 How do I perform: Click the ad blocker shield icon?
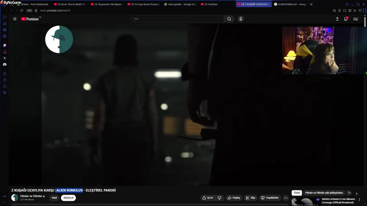coord(350,11)
